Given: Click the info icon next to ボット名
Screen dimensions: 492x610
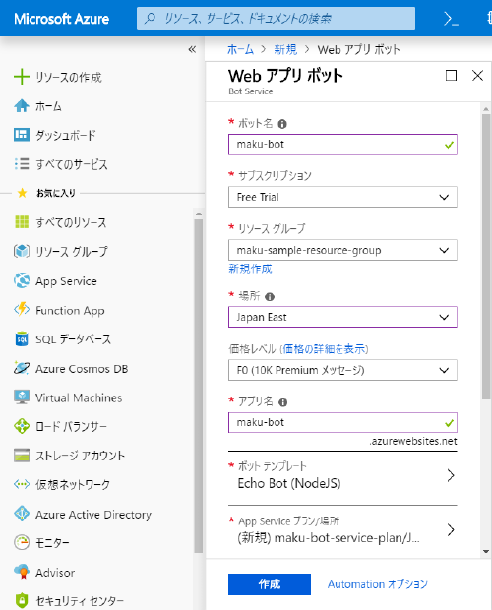Looking at the screenshot, I should coord(282,124).
